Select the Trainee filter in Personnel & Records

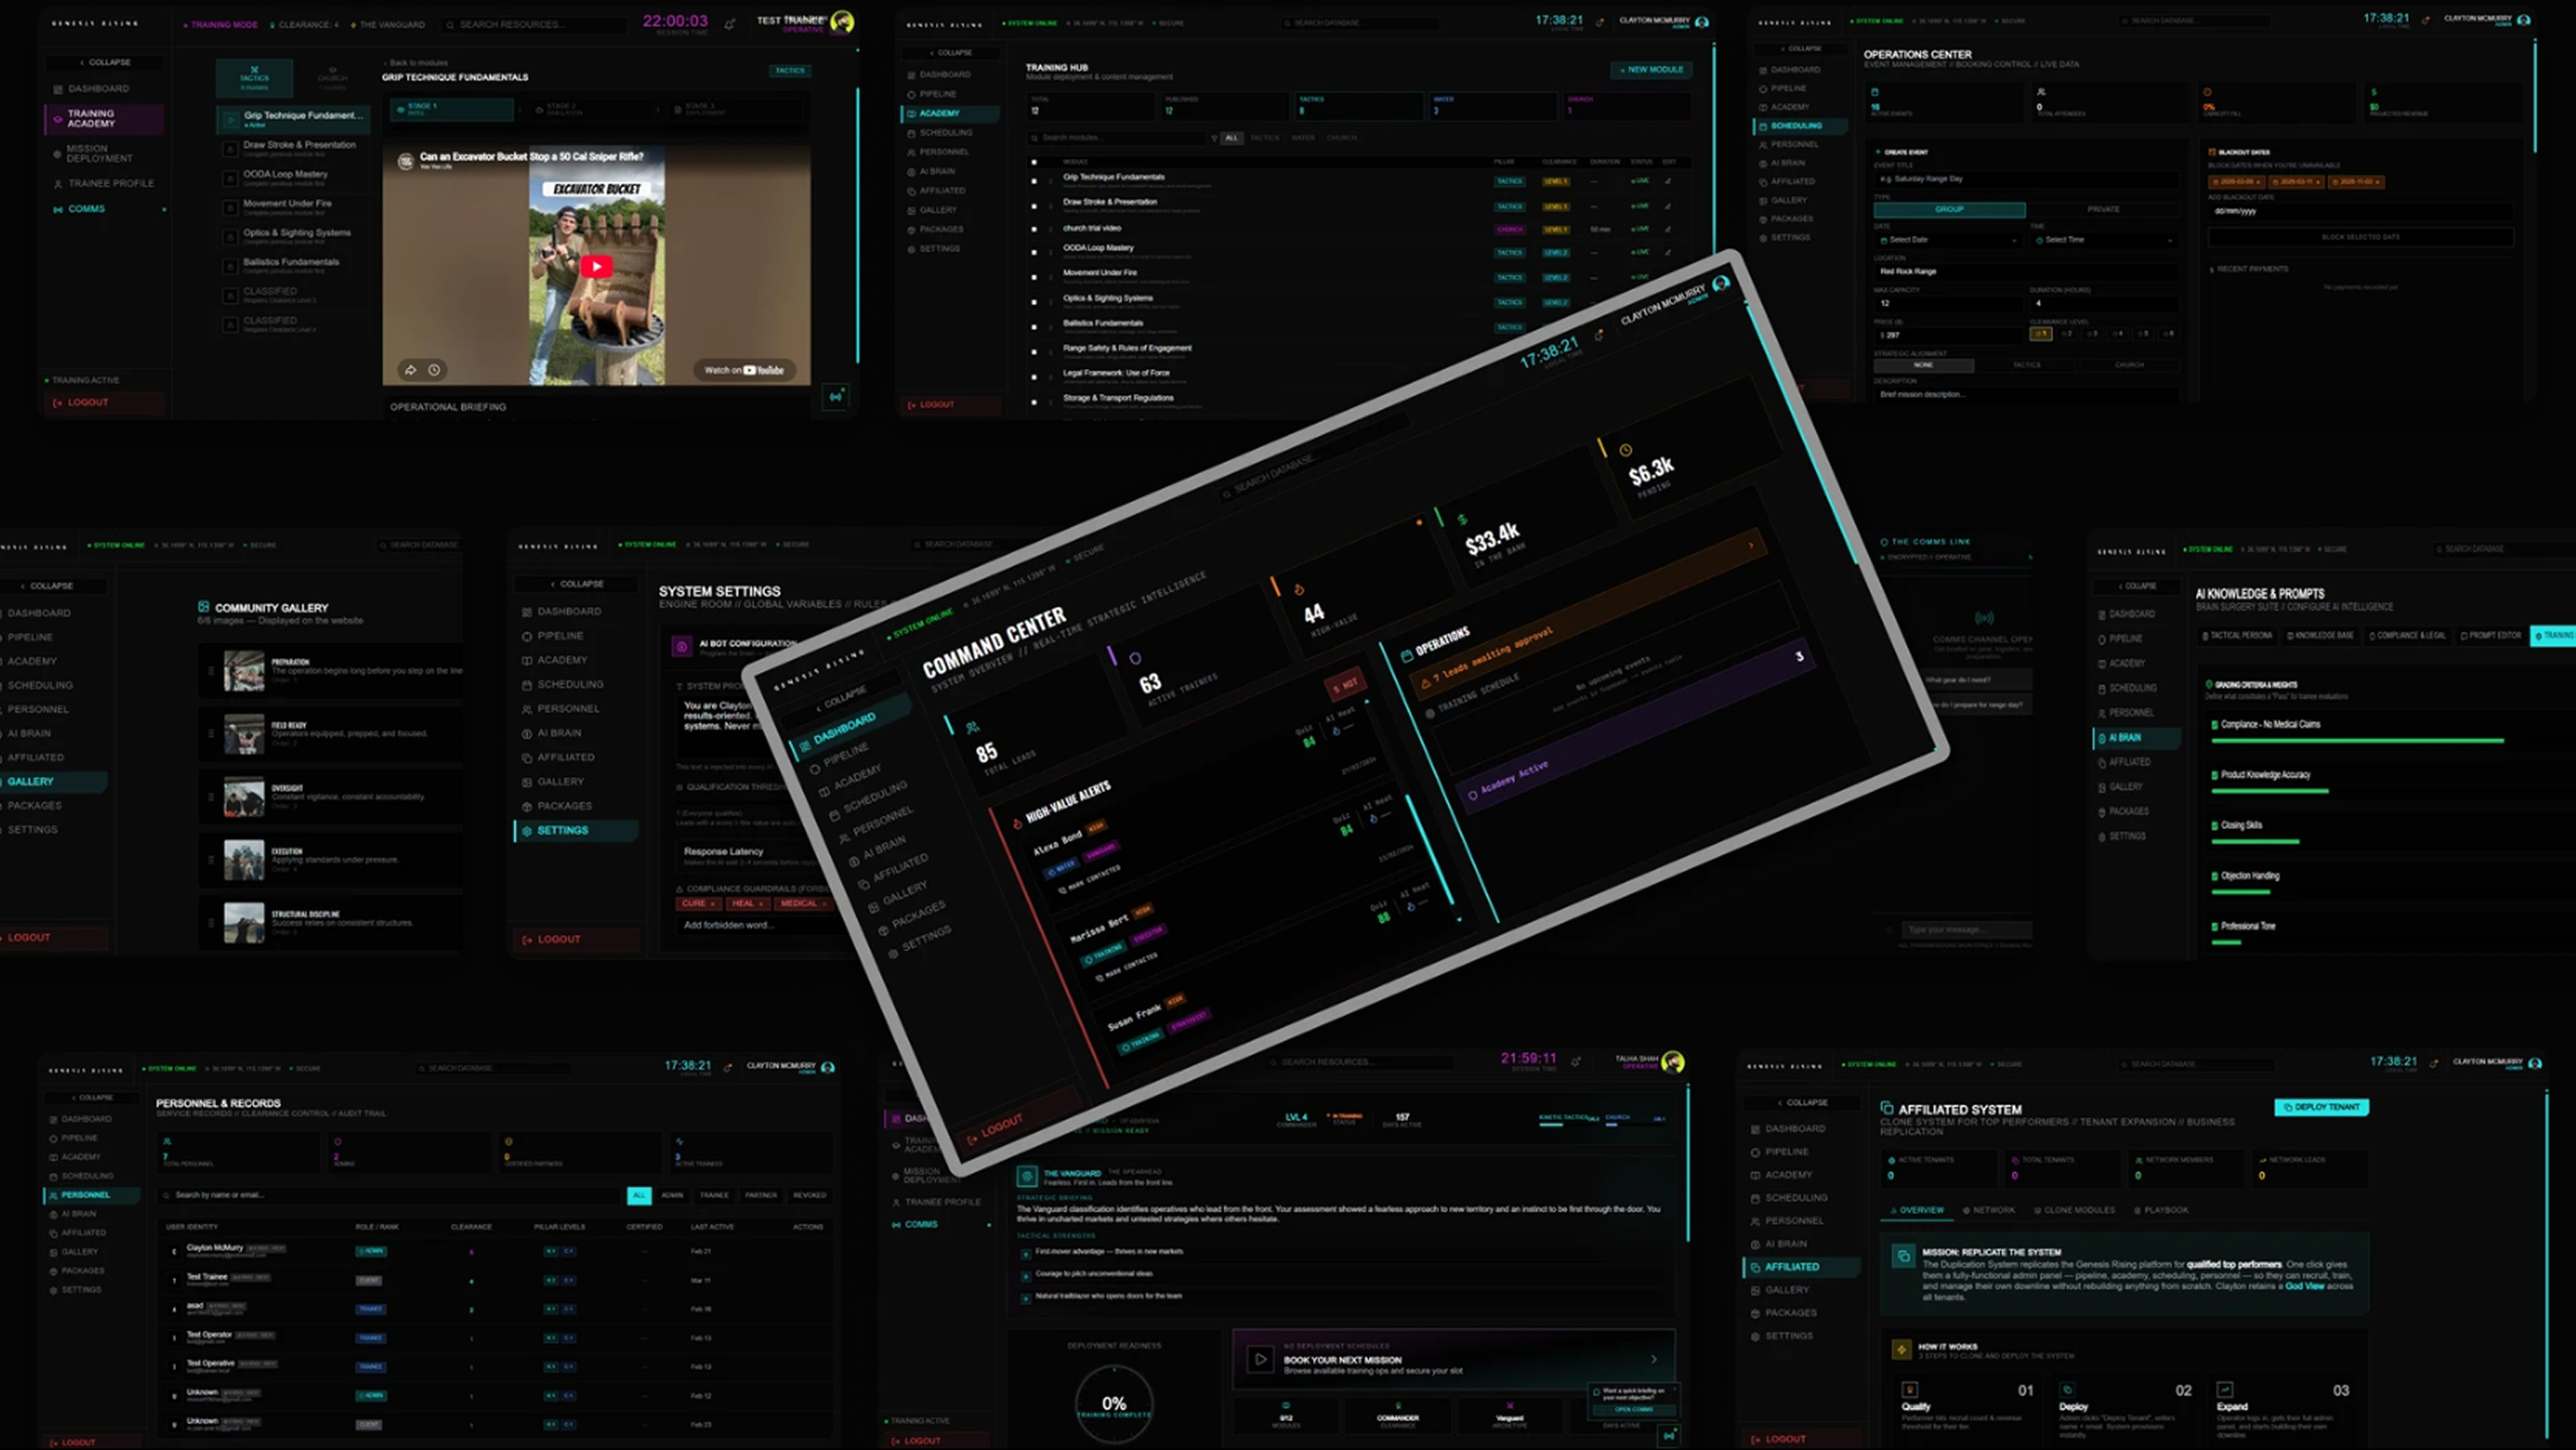tap(714, 1195)
